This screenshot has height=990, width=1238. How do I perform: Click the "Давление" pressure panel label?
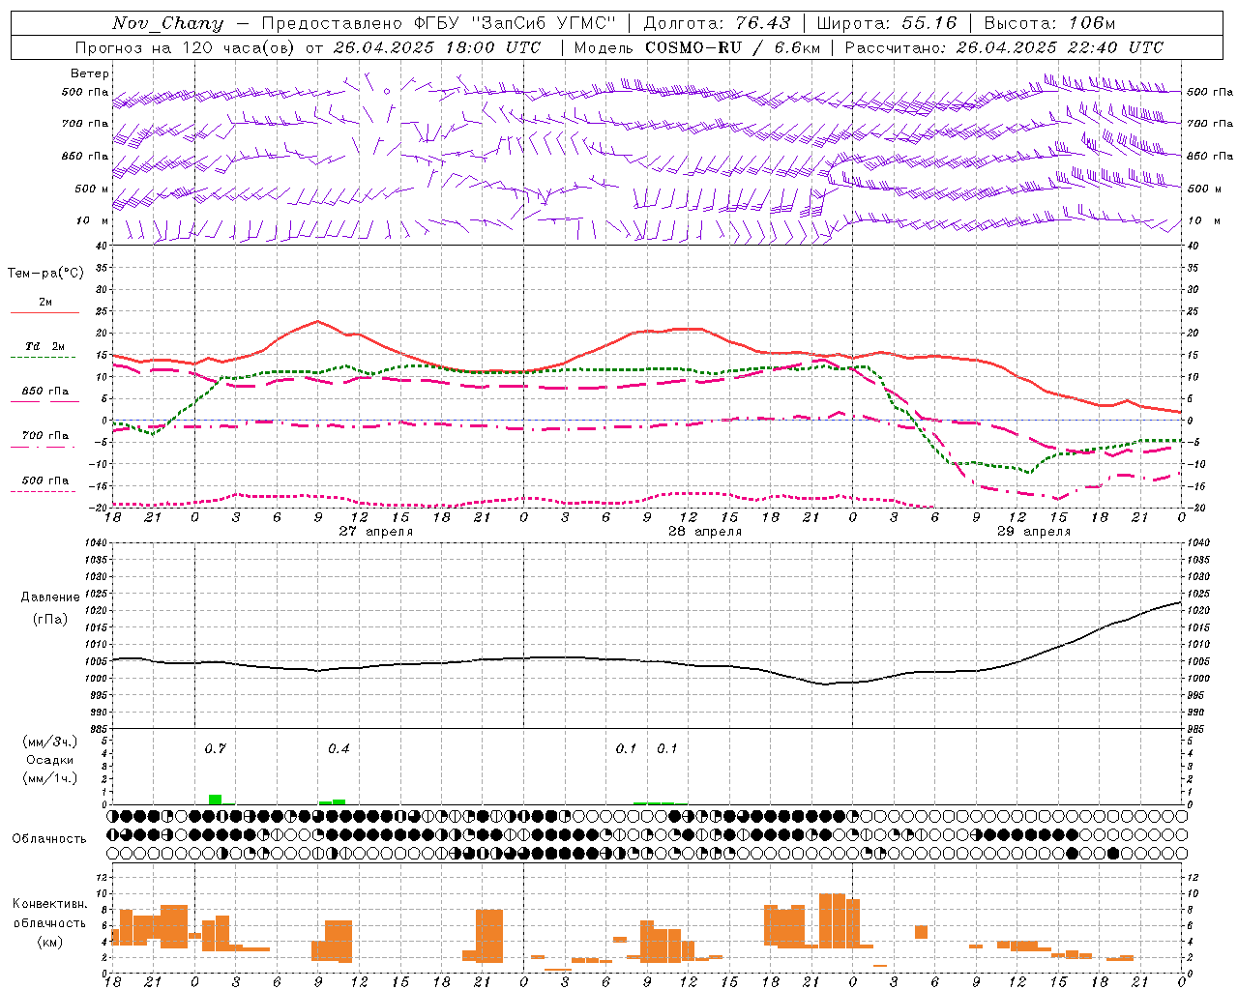[49, 597]
